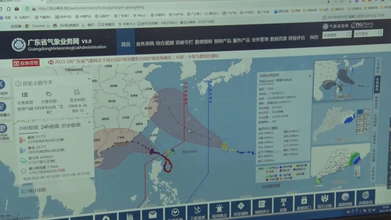Collapse the 历史上的今天 panel chevron
391x220 pixels.
(89, 79)
